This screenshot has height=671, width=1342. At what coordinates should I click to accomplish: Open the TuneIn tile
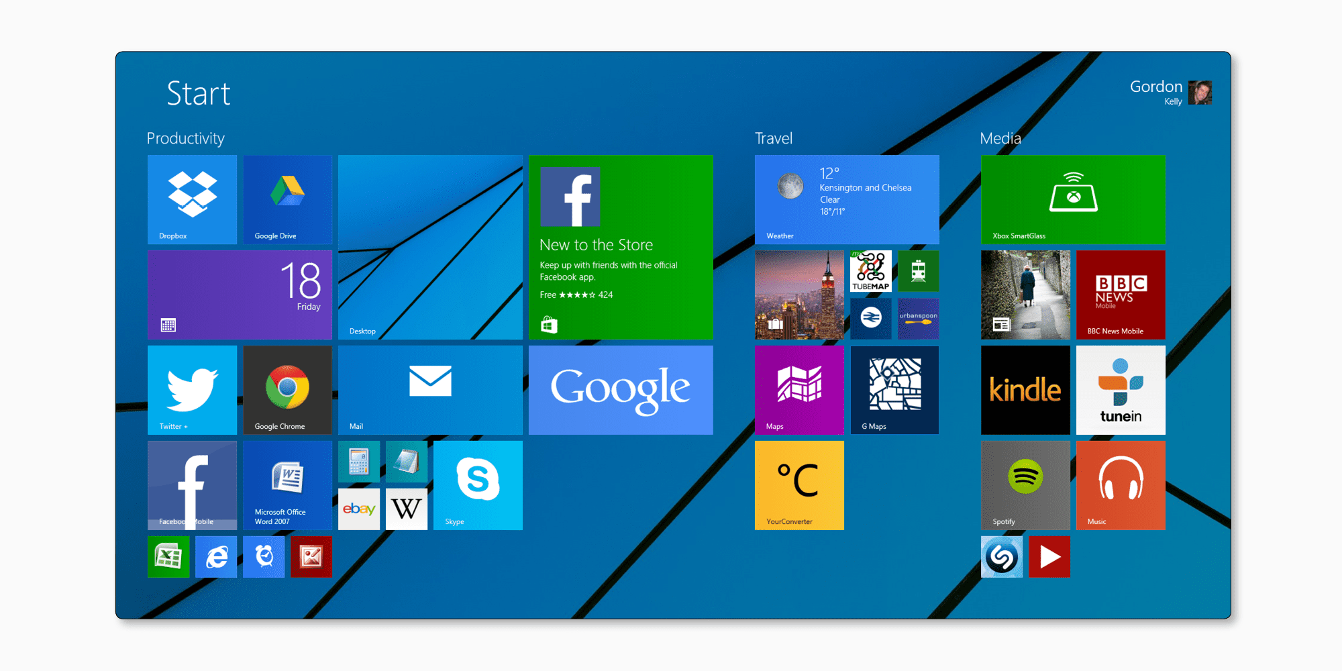[x=1121, y=390]
